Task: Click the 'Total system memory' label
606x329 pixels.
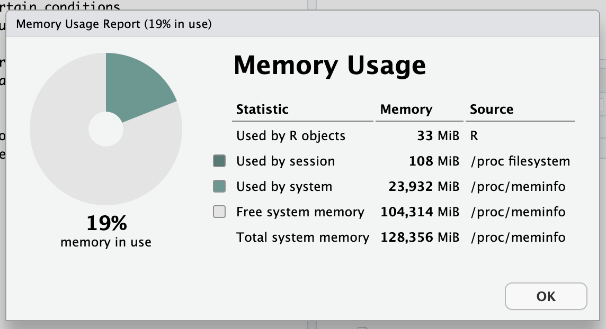Action: click(x=302, y=237)
